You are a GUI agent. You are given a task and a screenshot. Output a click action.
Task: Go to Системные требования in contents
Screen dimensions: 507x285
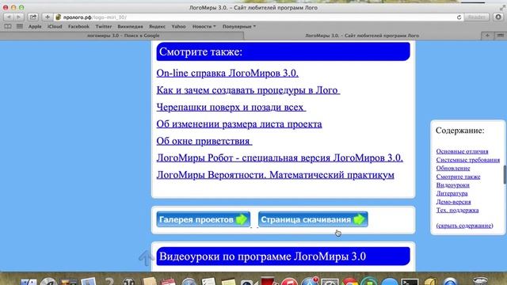pos(468,160)
